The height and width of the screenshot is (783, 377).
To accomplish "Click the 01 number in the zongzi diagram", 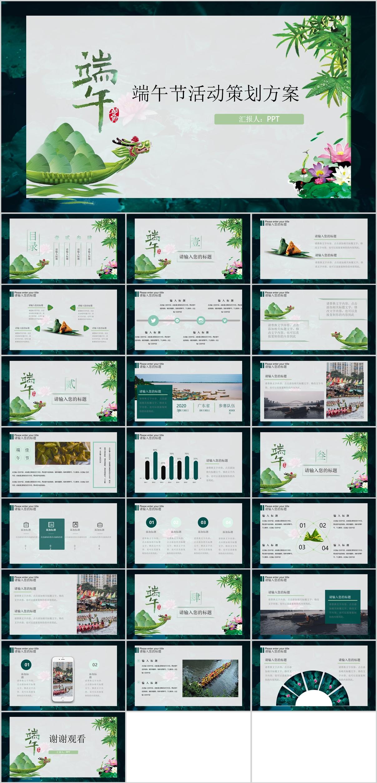I will (303, 525).
